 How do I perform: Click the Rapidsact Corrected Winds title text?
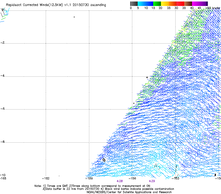pyautogui.click(x=56, y=5)
